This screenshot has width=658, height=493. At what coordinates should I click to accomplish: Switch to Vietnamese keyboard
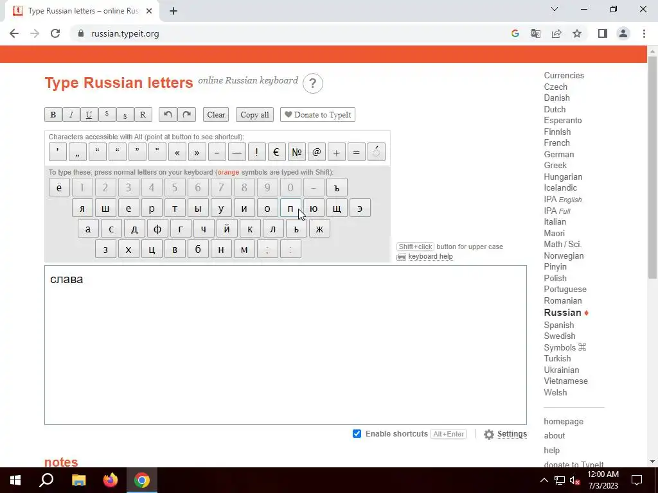[x=565, y=381]
